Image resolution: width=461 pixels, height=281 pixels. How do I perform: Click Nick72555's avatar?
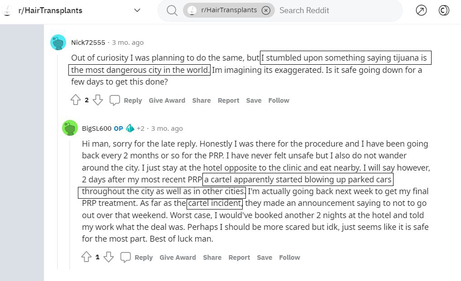click(58, 43)
